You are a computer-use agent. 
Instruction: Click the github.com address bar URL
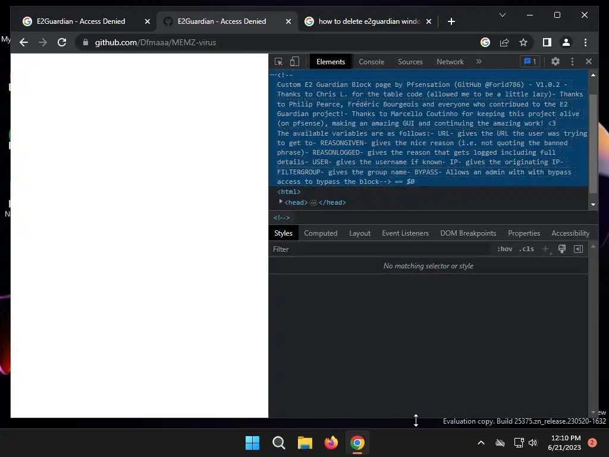(155, 42)
